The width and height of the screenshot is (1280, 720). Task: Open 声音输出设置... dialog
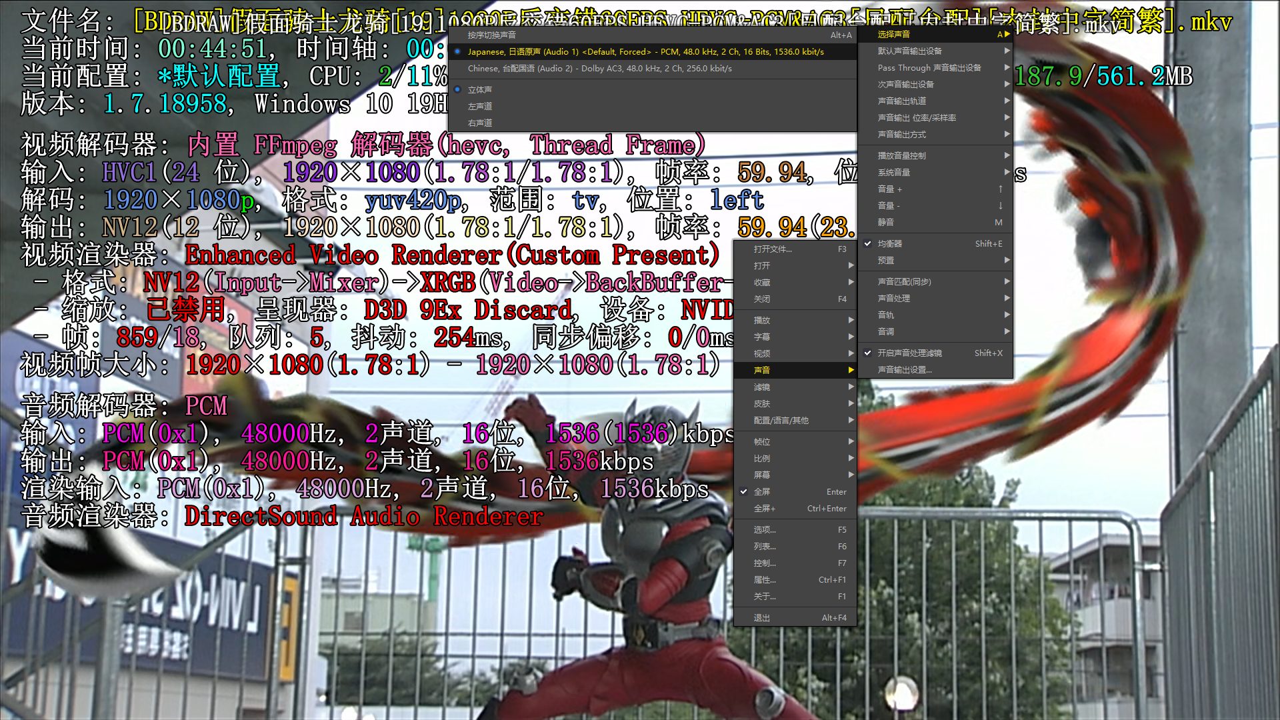[x=935, y=369]
